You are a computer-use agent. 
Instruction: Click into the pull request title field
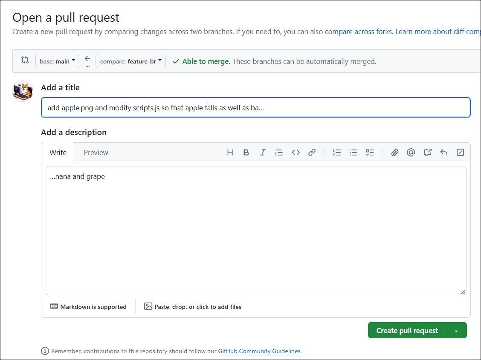(x=255, y=108)
